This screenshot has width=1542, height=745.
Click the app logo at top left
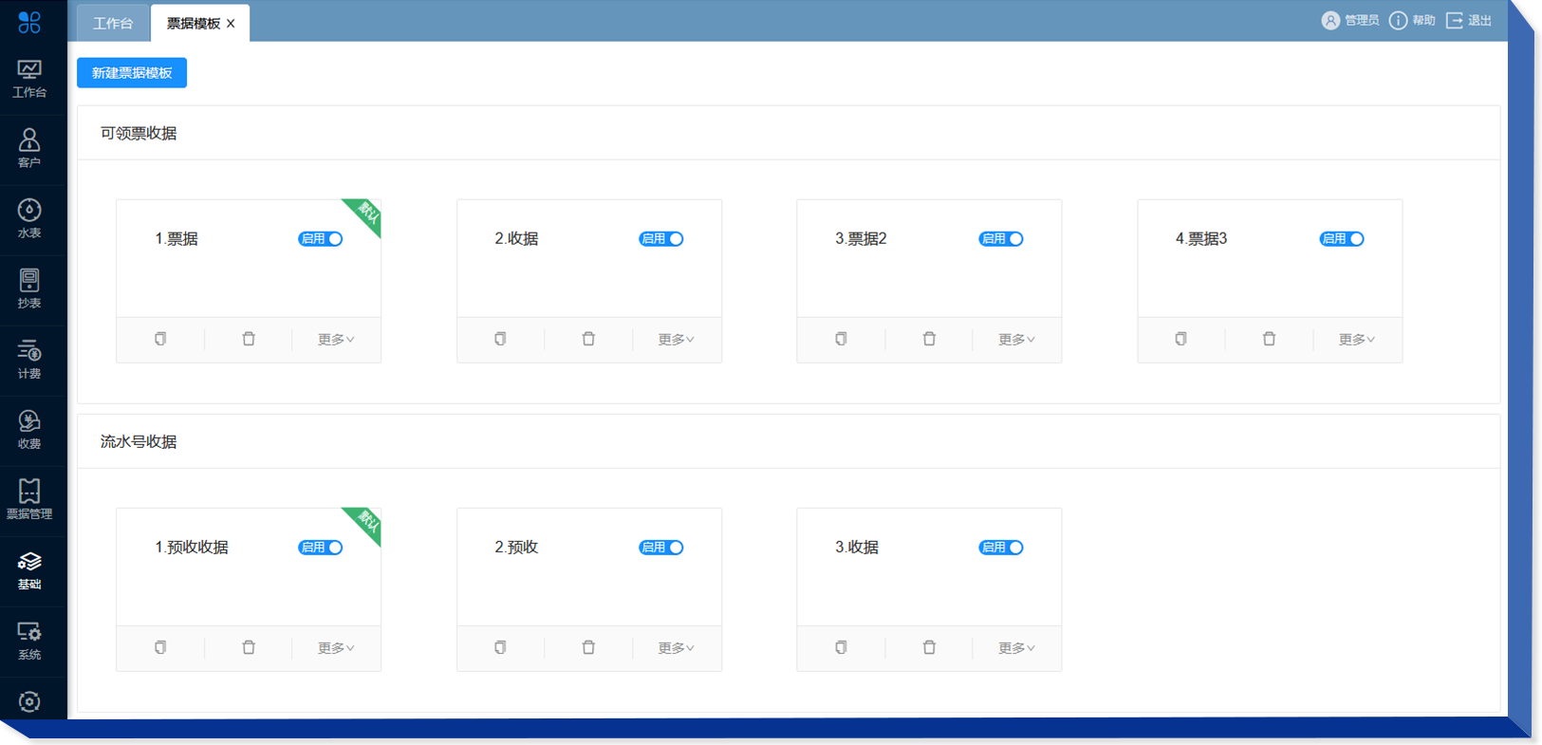[x=29, y=21]
